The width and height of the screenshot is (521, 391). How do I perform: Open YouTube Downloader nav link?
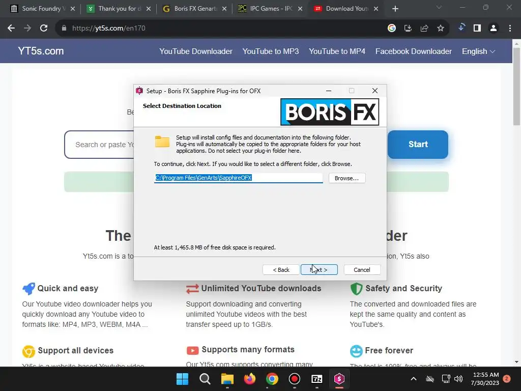[196, 51]
